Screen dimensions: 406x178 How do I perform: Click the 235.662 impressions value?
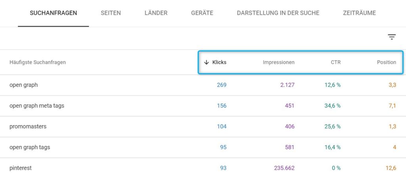(x=284, y=168)
